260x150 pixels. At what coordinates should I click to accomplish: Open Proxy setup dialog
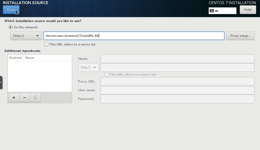[x=240, y=36]
